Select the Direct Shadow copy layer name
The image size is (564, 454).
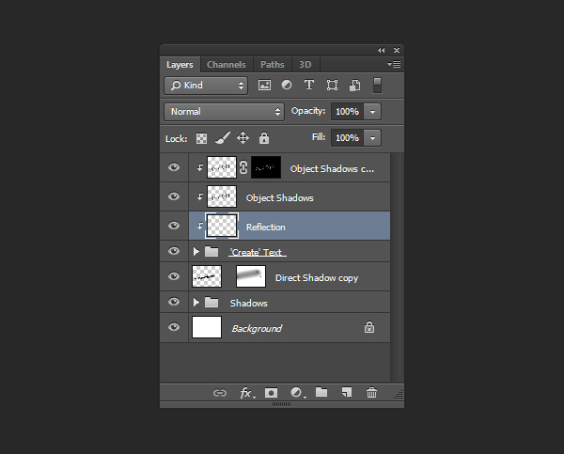(317, 278)
